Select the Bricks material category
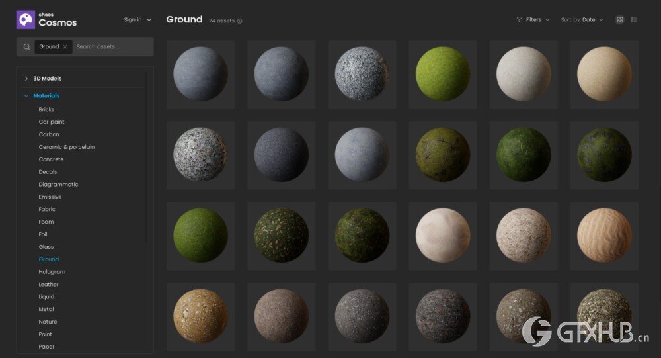The width and height of the screenshot is (661, 358). click(46, 109)
